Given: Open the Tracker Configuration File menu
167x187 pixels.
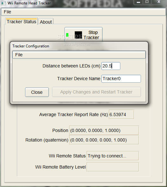Looking at the screenshot, I should coord(19,55).
